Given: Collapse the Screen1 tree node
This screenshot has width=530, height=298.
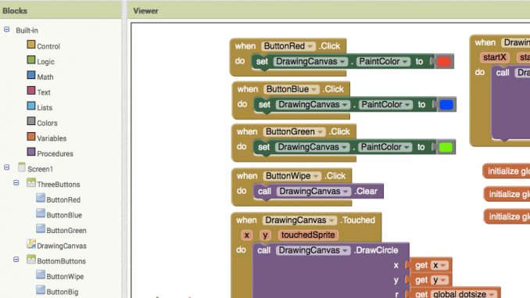Looking at the screenshot, I should 7,167.
